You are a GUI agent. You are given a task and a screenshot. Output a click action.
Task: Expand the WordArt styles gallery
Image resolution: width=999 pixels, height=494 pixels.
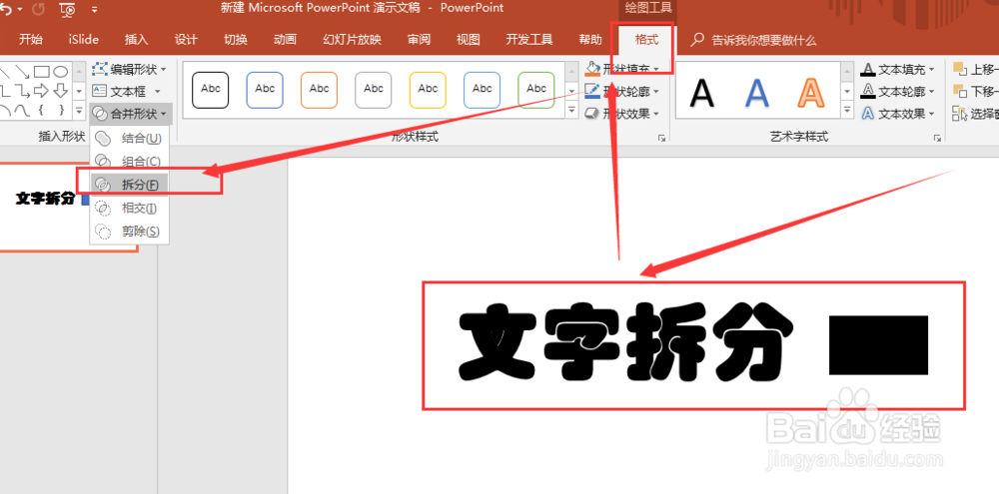847,111
